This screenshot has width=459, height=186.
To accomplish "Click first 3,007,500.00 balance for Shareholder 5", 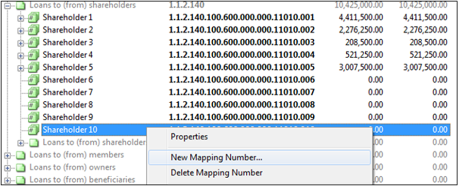I will coord(360,67).
